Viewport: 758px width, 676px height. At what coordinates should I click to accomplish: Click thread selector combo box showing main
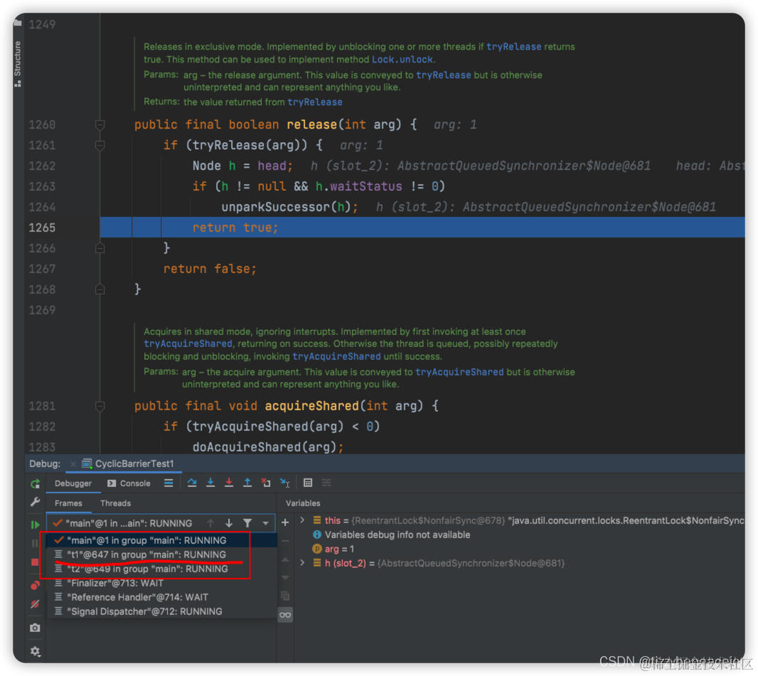click(x=161, y=523)
